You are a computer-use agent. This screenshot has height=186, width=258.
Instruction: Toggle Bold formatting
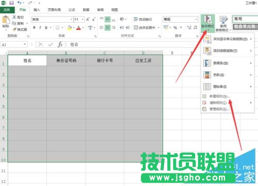tap(34, 27)
